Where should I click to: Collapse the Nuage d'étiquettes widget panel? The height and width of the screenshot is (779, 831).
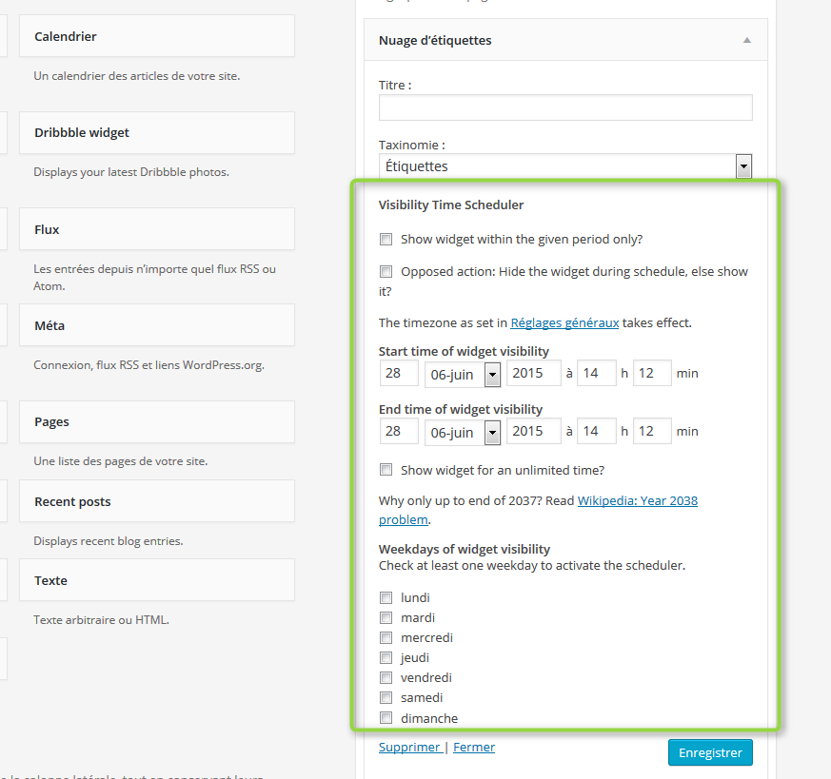coord(746,40)
